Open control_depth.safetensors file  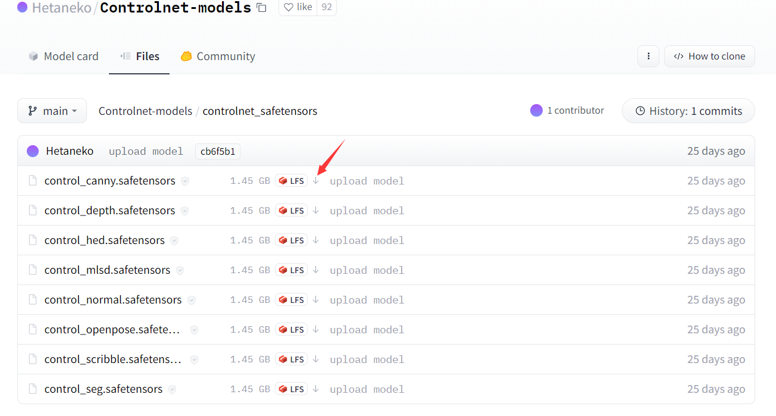tap(110, 211)
